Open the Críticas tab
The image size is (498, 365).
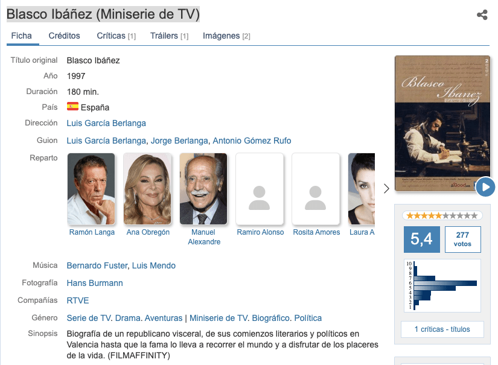[116, 36]
